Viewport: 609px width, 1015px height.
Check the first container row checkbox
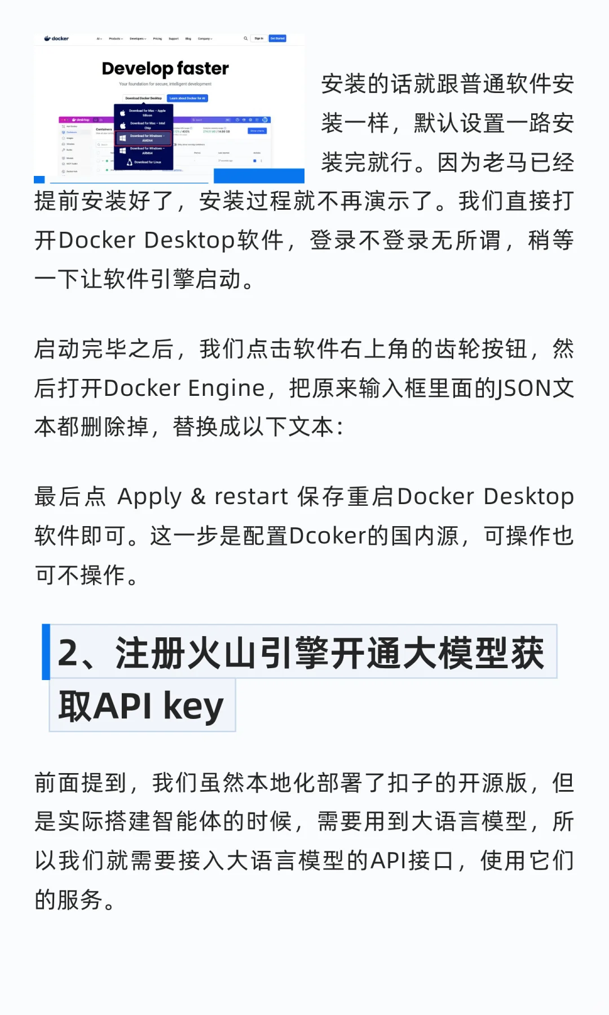coord(98,161)
